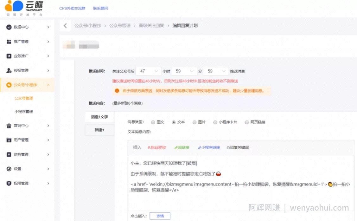Open the seconds dropdown after 分

point(216,71)
